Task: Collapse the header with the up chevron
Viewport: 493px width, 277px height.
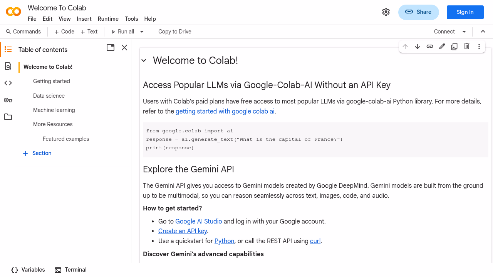Action: pos(483,32)
